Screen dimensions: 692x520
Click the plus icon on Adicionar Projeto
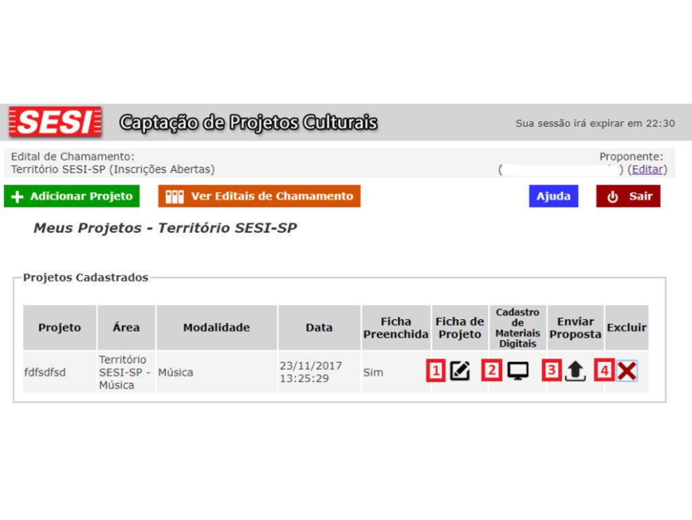[17, 197]
